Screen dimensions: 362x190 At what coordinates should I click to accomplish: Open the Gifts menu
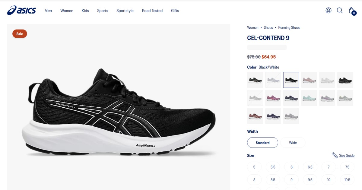[175, 11]
